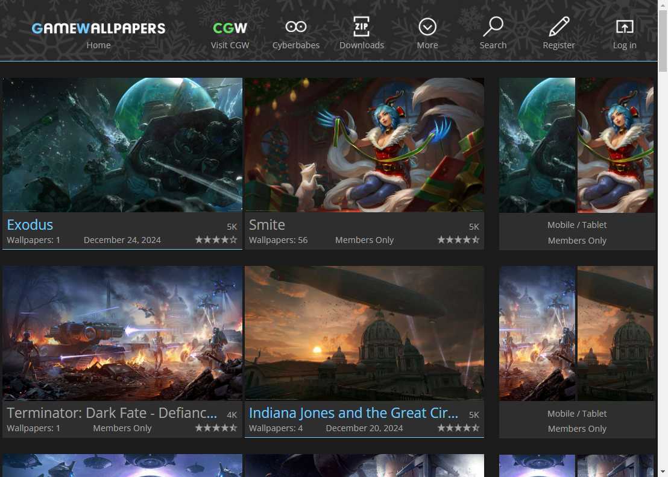Click the Log in menu label
This screenshot has height=477, width=668.
625,45
